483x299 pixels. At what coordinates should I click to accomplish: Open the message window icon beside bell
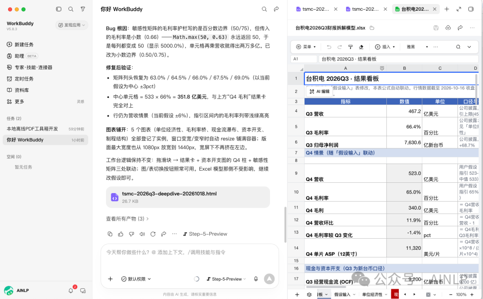pyautogui.click(x=83, y=291)
